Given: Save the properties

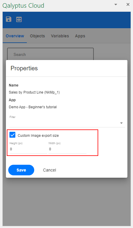Looking at the screenshot, I should click(x=21, y=170).
